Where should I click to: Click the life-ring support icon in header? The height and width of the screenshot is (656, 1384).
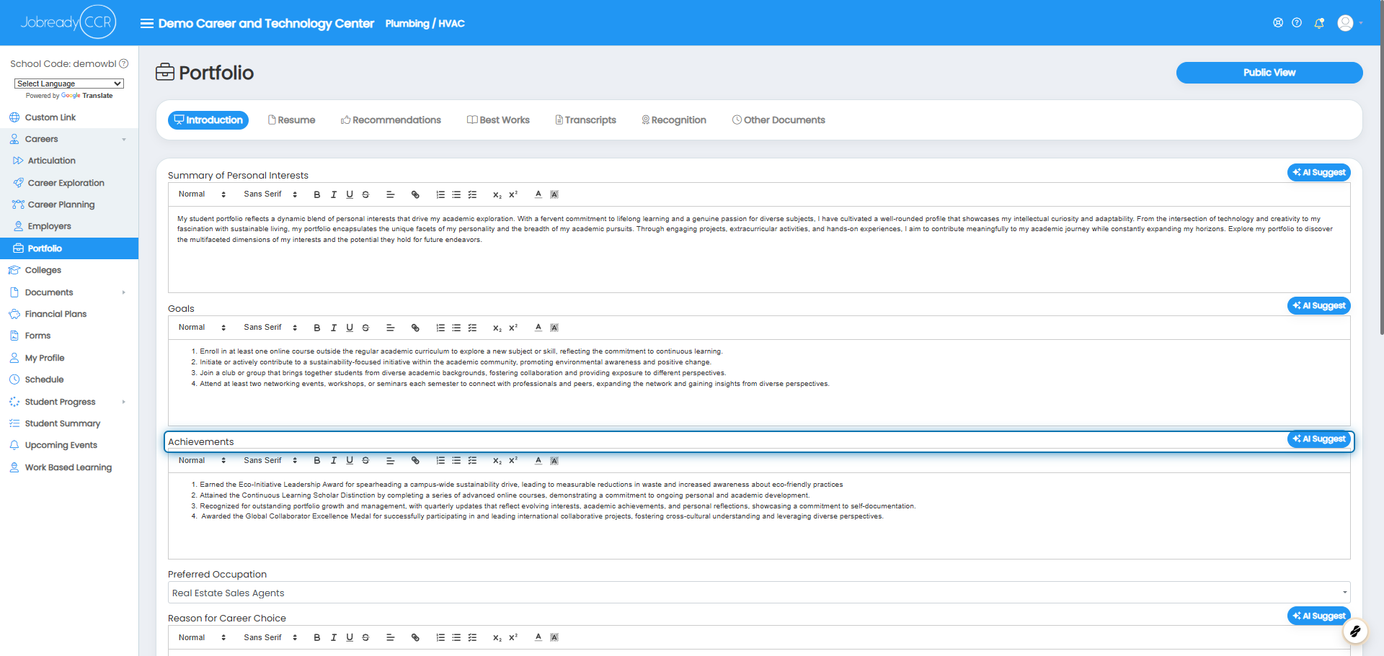point(1278,23)
